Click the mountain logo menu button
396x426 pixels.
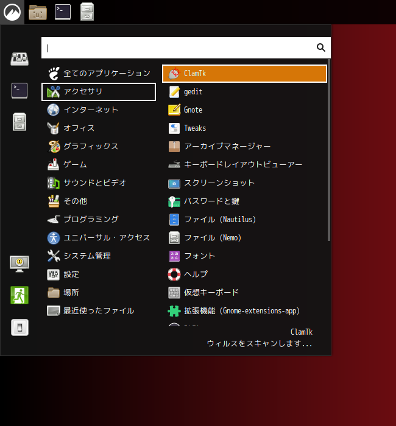12,12
